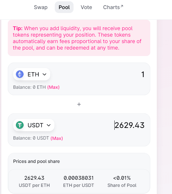Open the ETH token dropdown

point(32,74)
